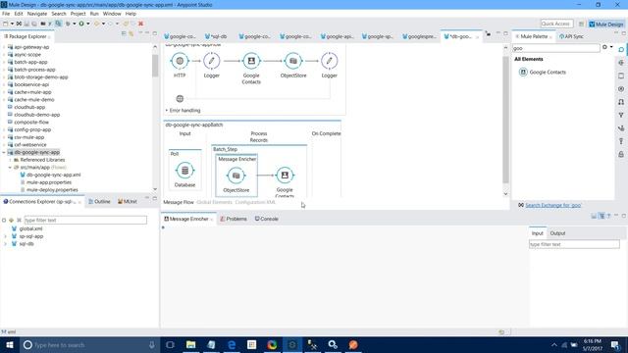This screenshot has height=353, width=628.
Task: Click Mule Palette search field
Action: click(x=556, y=48)
